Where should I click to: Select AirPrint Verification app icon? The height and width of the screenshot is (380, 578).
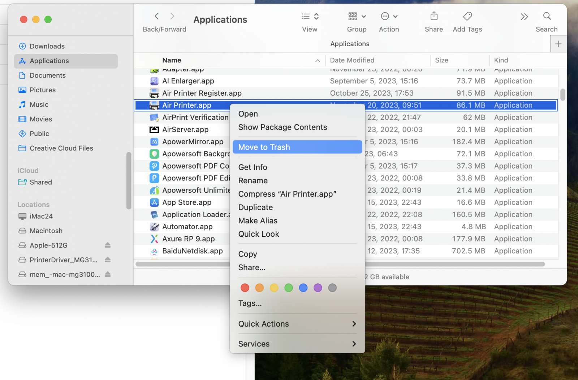point(154,118)
